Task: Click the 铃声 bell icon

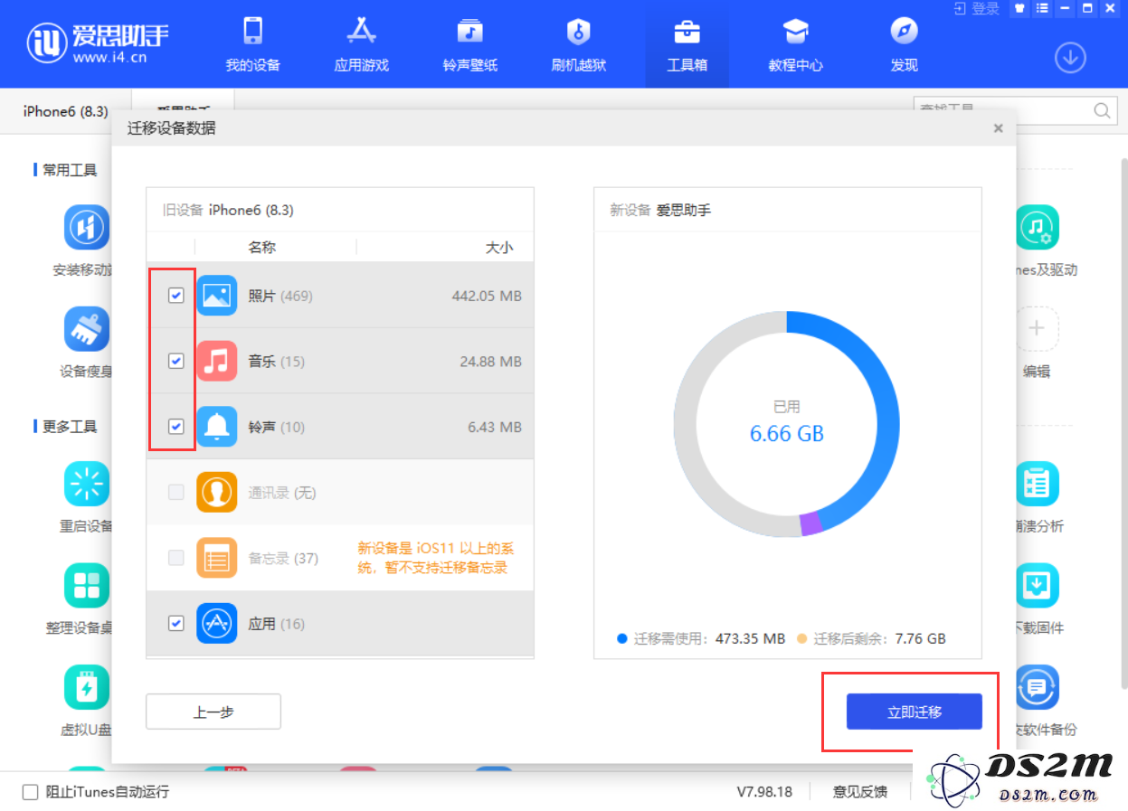Action: (x=217, y=427)
